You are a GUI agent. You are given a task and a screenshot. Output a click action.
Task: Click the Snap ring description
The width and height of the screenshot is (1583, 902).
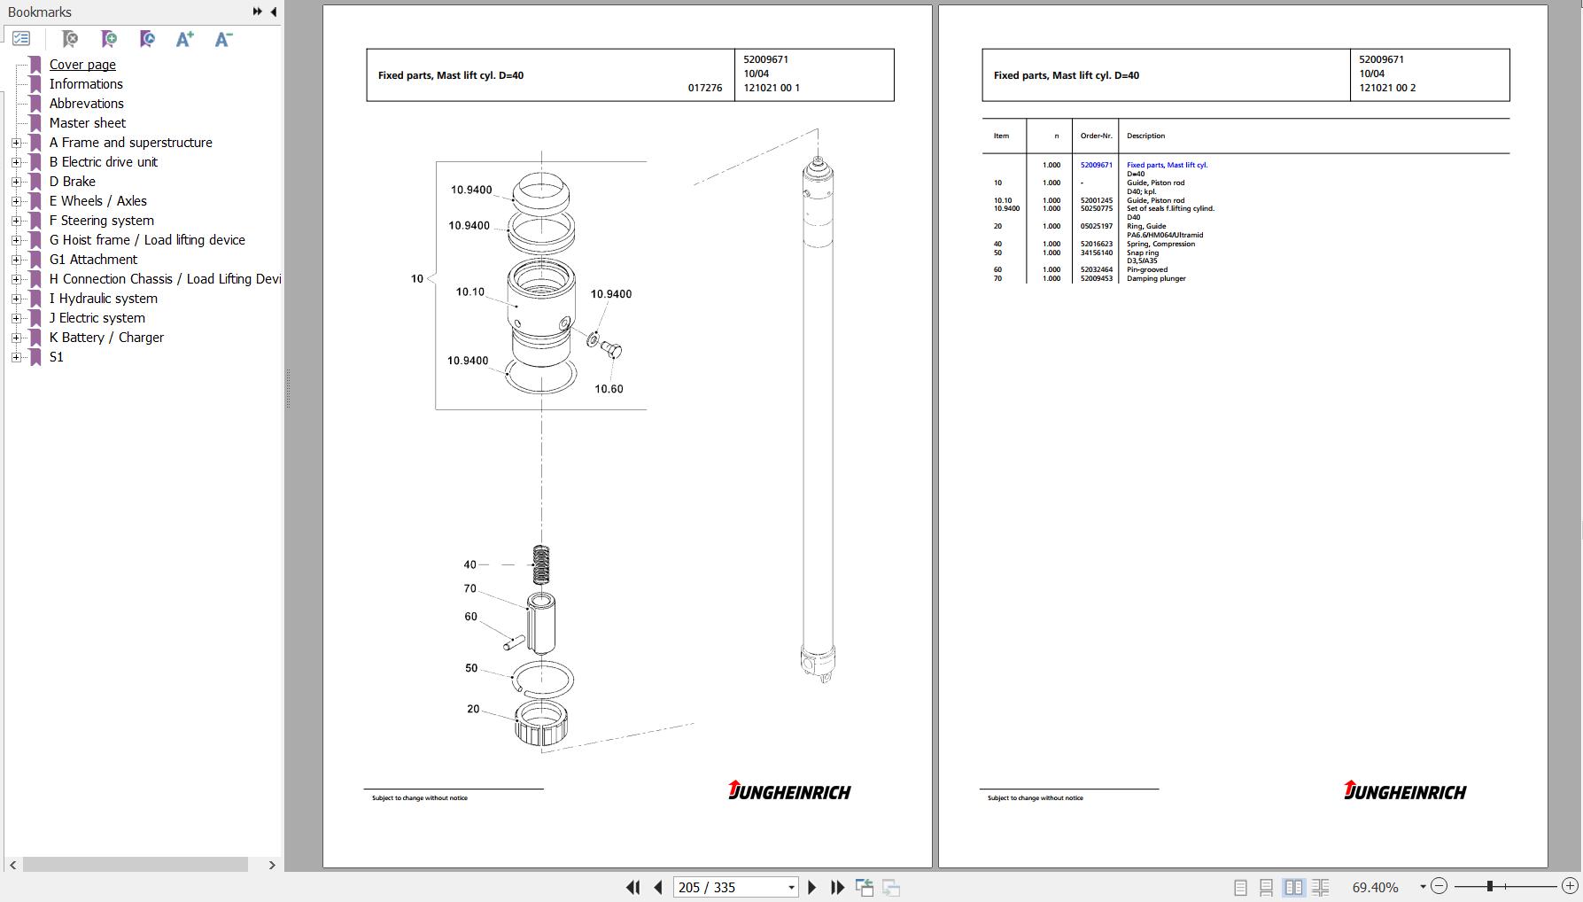point(1143,253)
